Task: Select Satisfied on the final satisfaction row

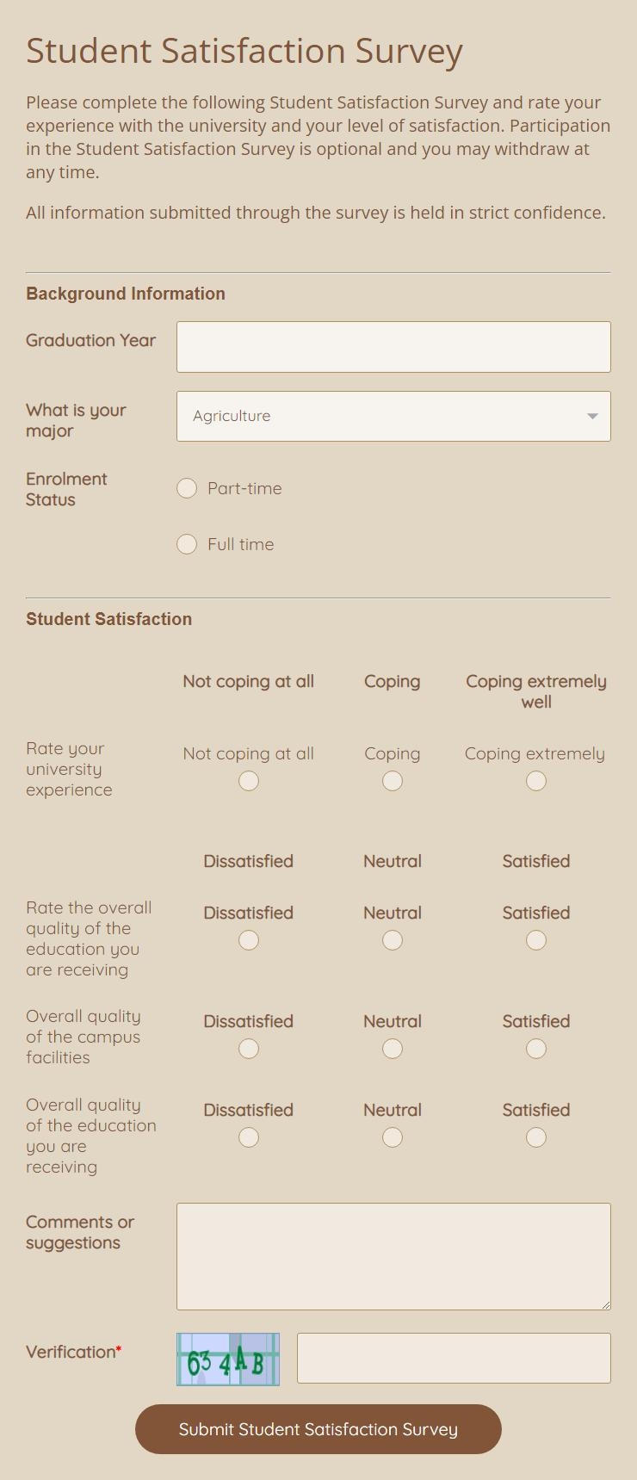Action: (535, 1137)
